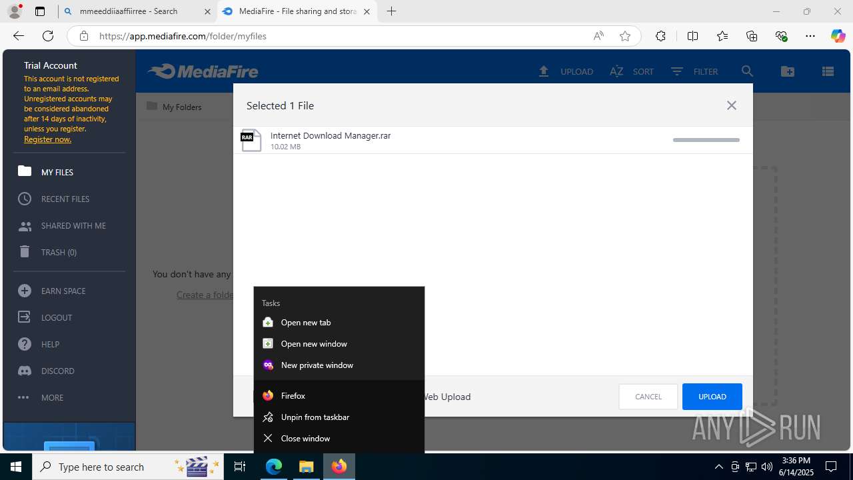Open Task View on taskbar
This screenshot has width=853, height=480.
click(x=241, y=467)
